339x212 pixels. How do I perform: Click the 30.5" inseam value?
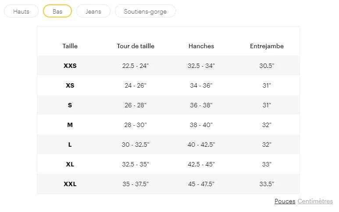(x=267, y=66)
